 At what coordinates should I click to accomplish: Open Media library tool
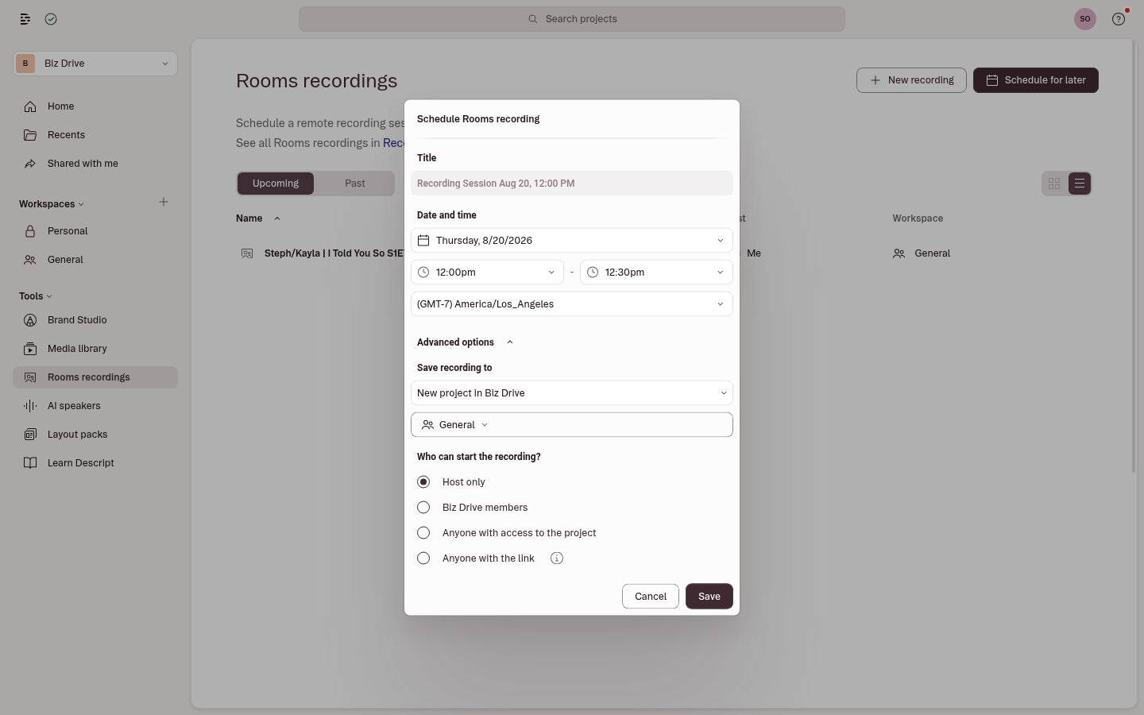(95, 349)
